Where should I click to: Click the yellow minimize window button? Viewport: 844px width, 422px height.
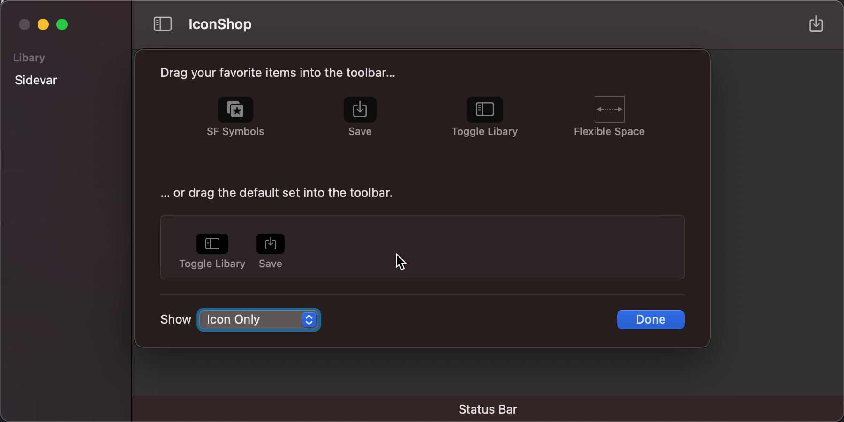coord(43,24)
